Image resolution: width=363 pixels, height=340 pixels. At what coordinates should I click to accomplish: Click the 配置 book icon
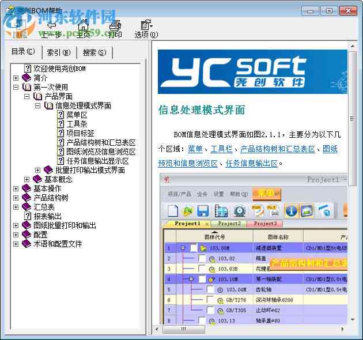(27, 235)
